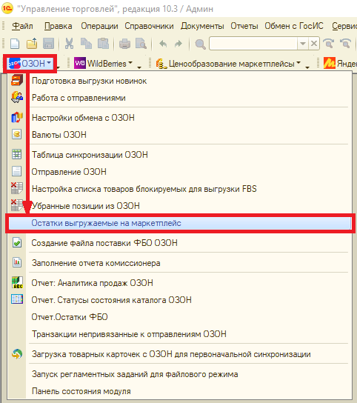The image size is (357, 403).
Task: Open the small arrow after WildBerries toolbar
Action: tap(139, 67)
